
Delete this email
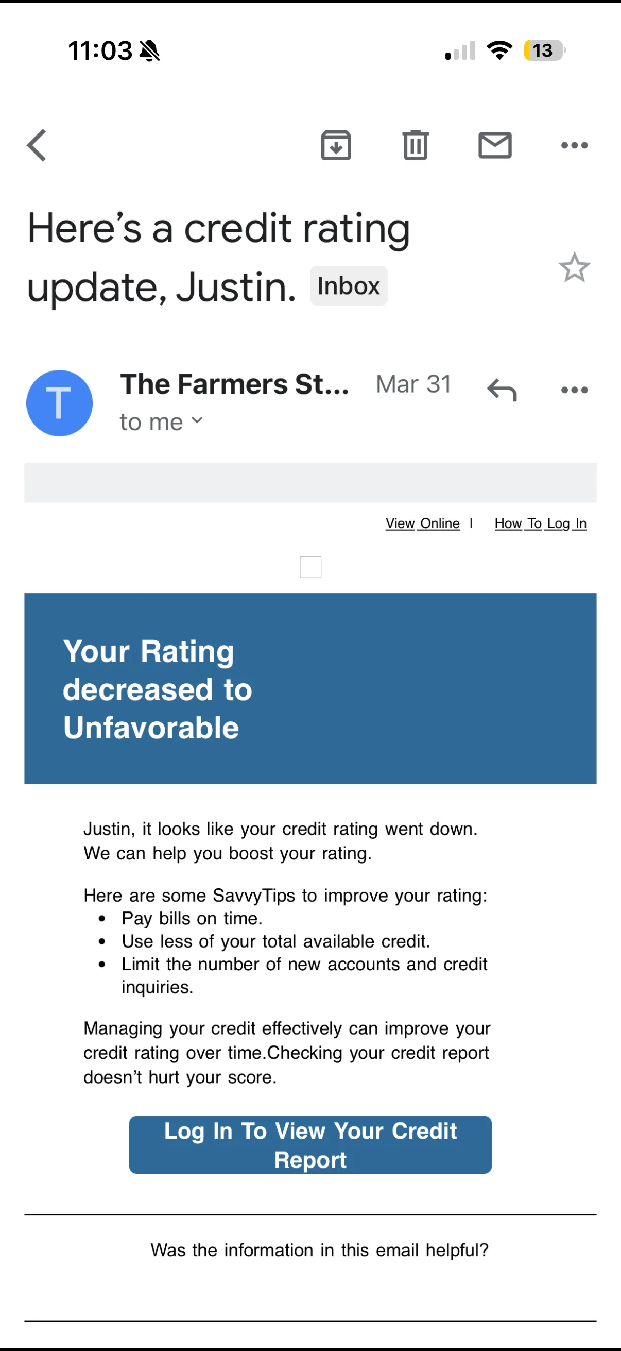[415, 145]
